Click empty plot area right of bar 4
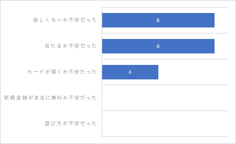This screenshot has width=236, height=144. [194, 72]
